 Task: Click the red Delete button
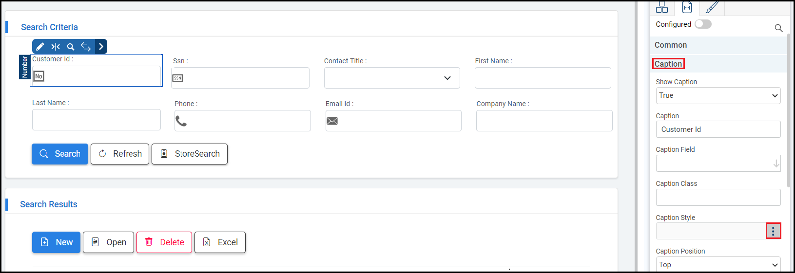point(164,242)
